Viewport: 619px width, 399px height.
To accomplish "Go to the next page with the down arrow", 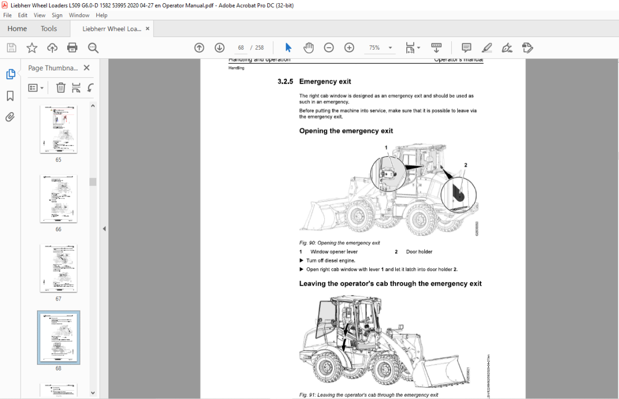I will pyautogui.click(x=220, y=48).
